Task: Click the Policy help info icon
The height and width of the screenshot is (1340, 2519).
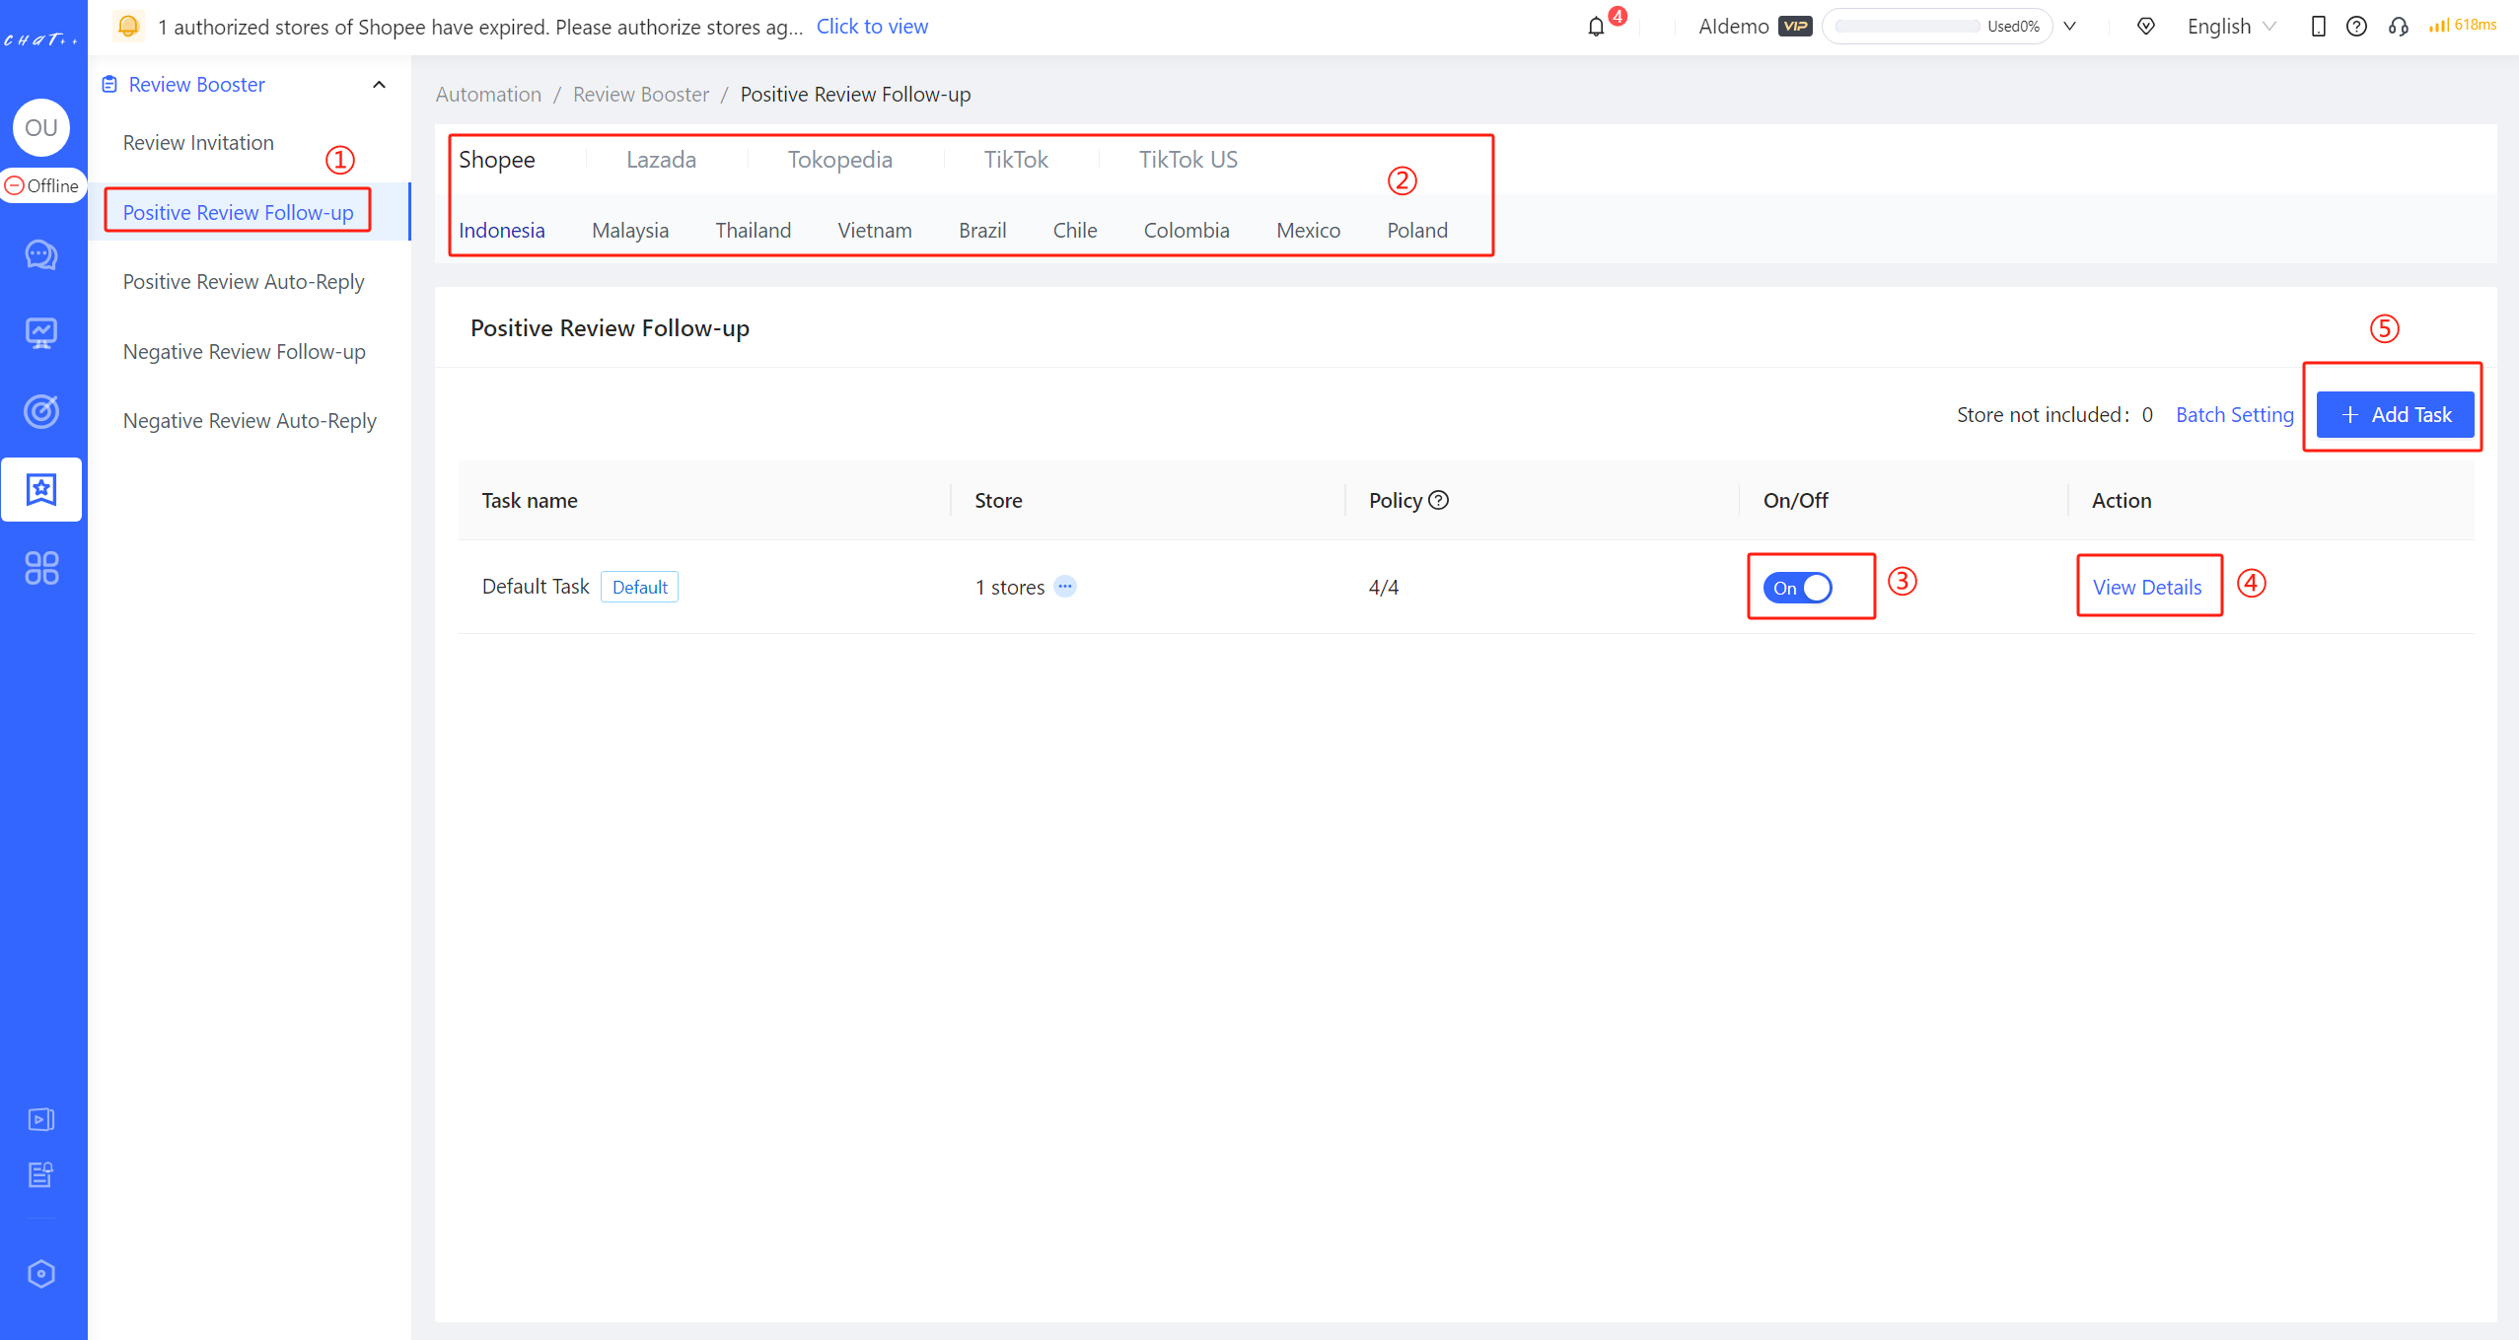Action: (x=1439, y=500)
